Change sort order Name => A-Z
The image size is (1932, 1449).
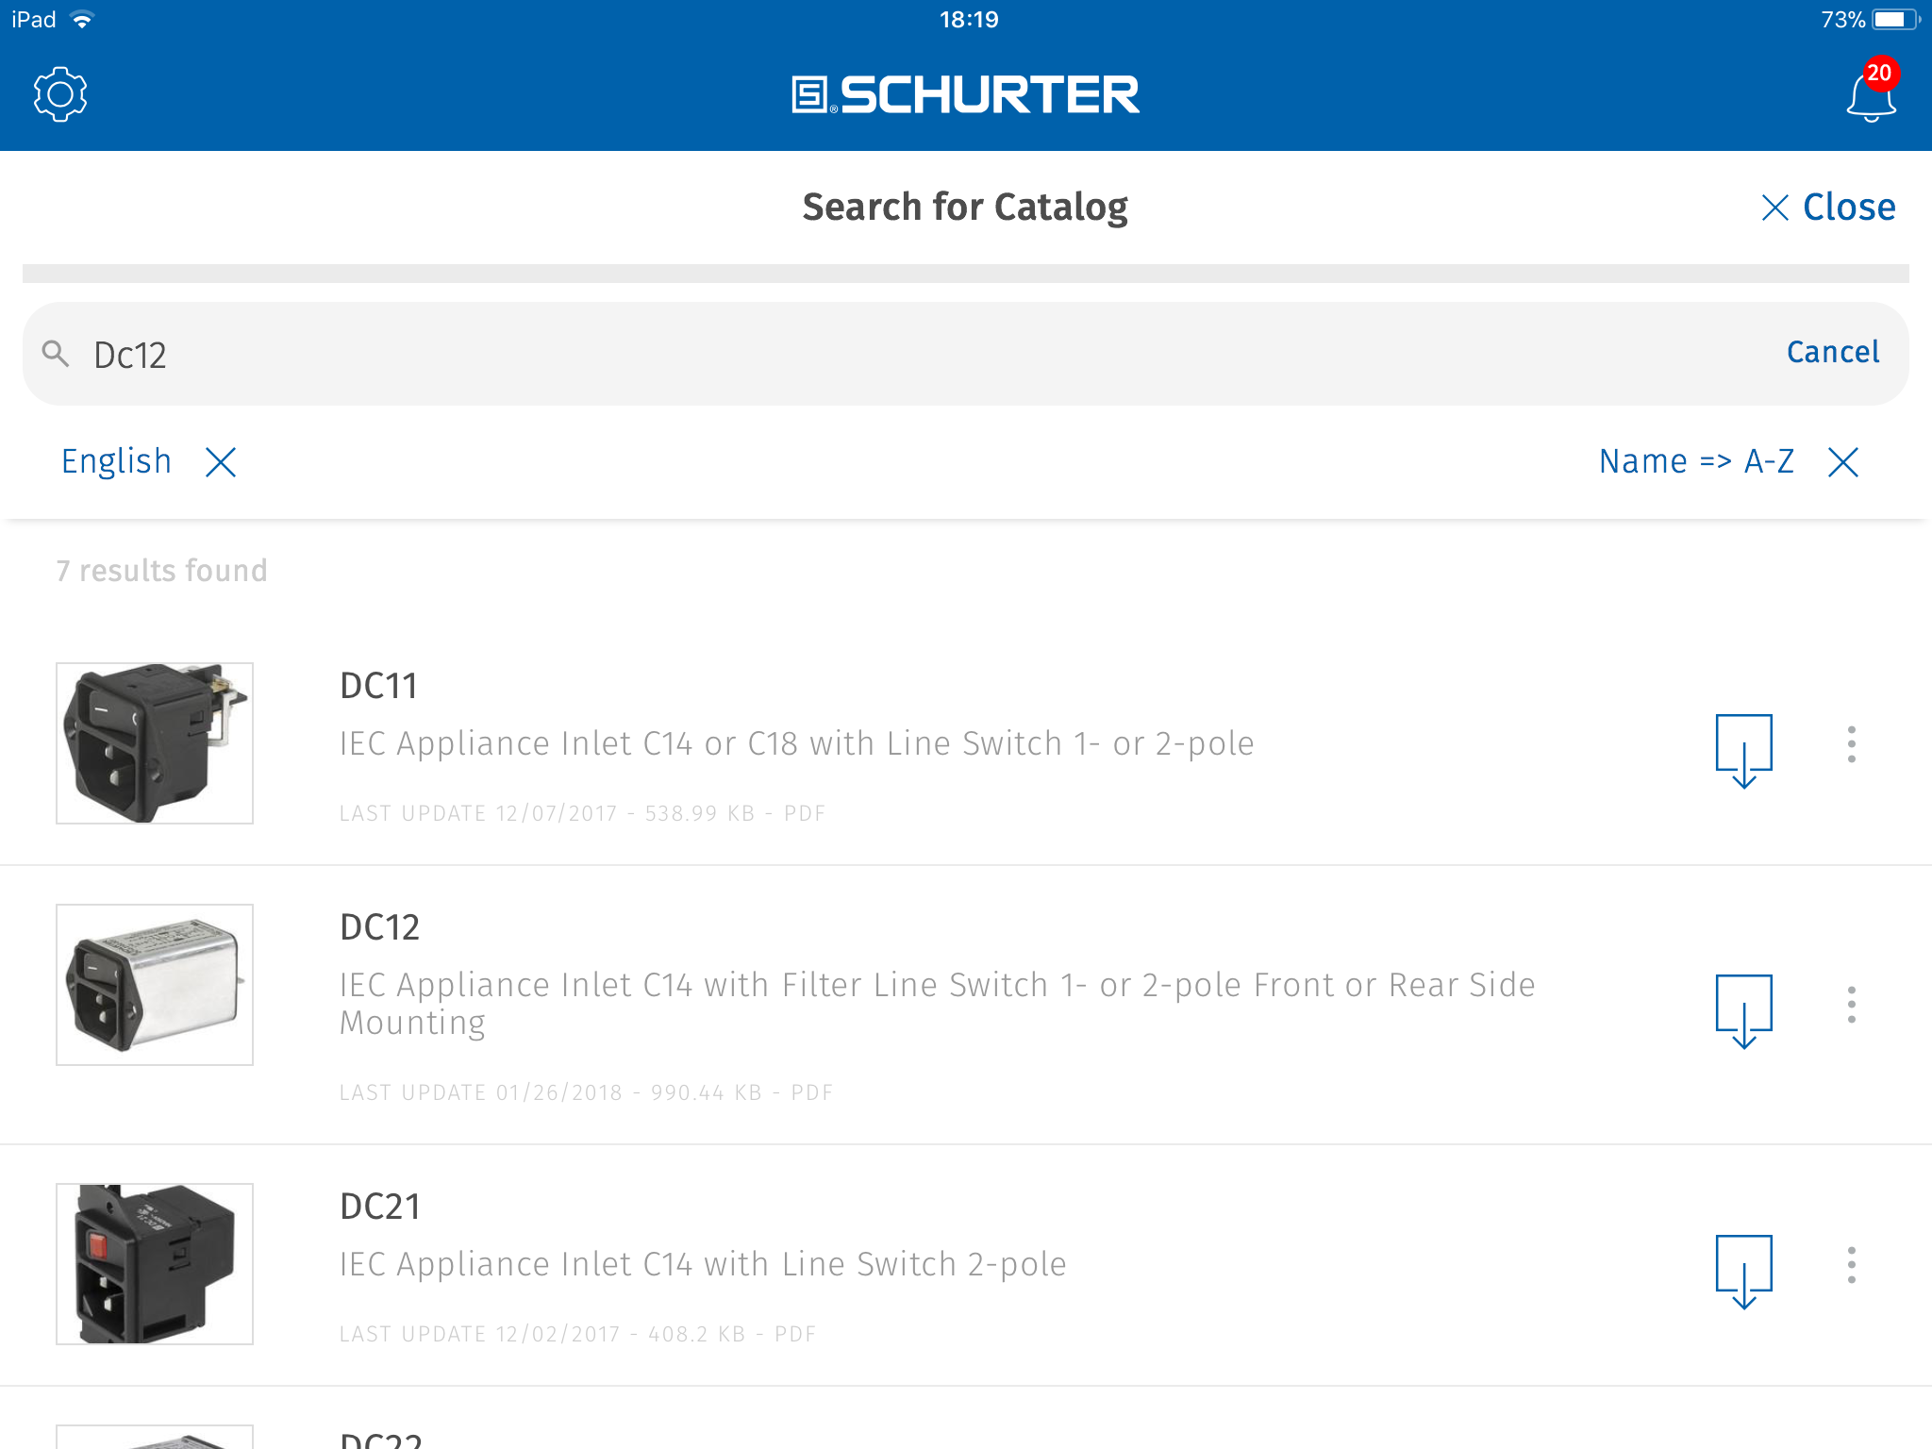1696,461
